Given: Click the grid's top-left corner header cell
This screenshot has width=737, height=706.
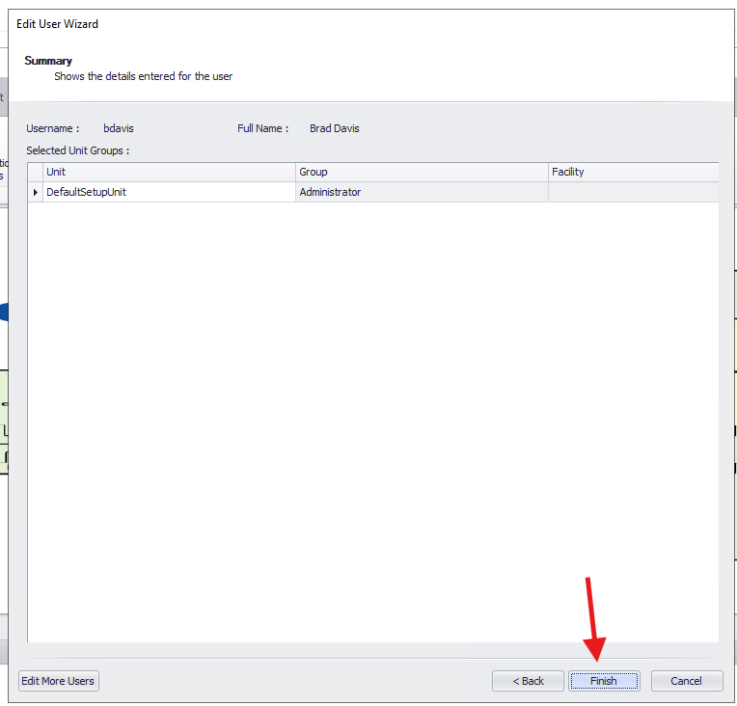Looking at the screenshot, I should point(36,172).
